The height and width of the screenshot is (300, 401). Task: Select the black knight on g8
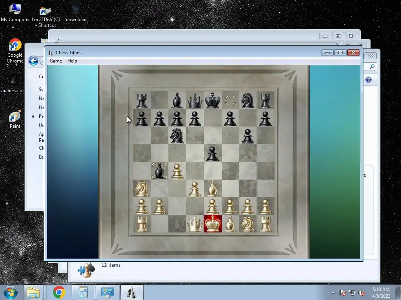pyautogui.click(x=248, y=100)
